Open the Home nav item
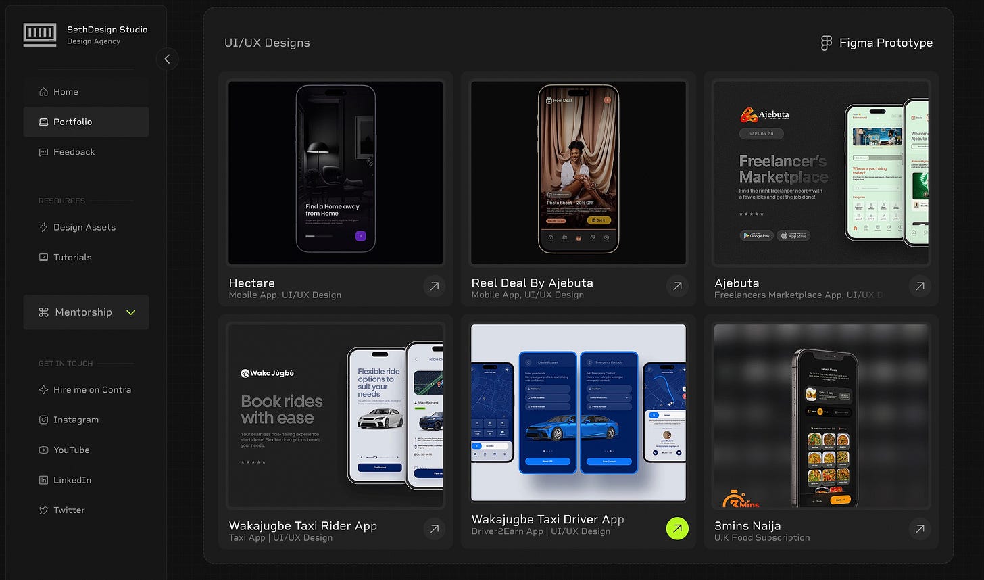984x580 pixels. click(86, 92)
